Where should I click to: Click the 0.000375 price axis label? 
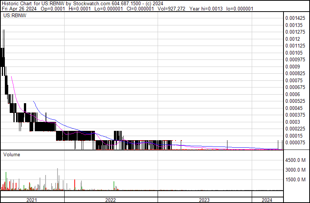(295, 115)
